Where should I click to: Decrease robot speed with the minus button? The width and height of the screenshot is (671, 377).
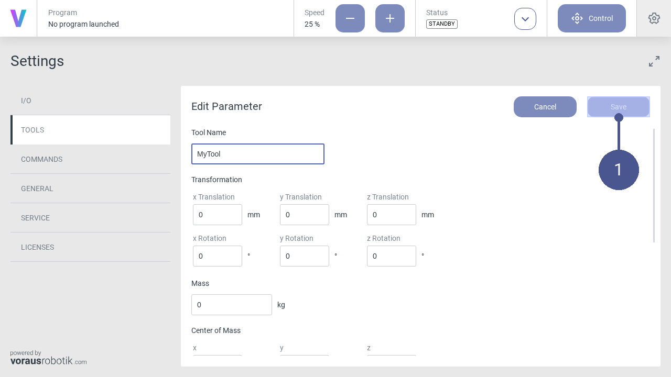pos(350,18)
